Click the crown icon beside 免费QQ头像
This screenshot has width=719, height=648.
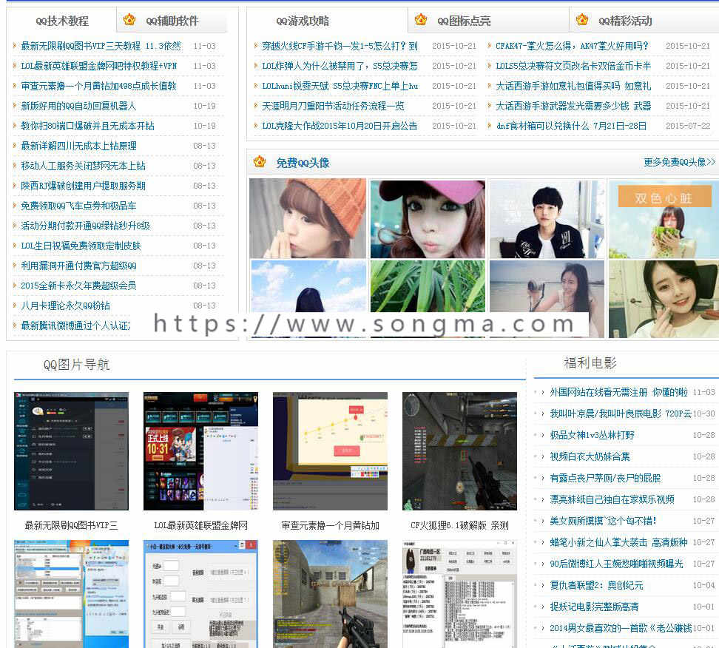(260, 161)
